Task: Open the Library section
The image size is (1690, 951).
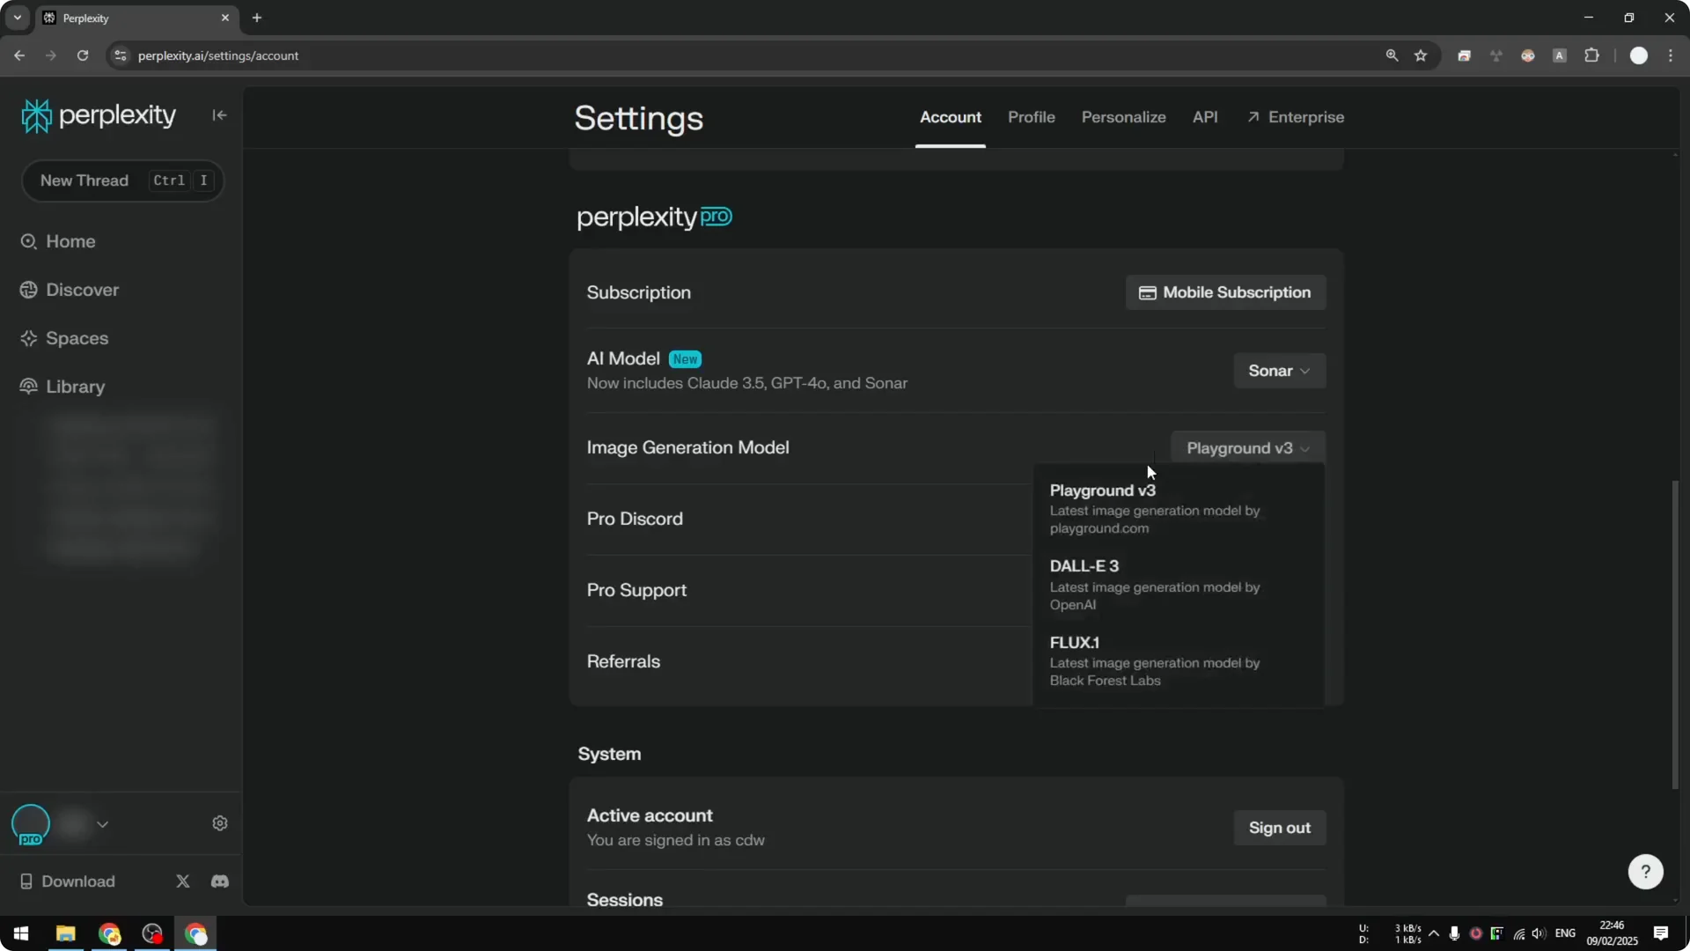Action: point(75,387)
